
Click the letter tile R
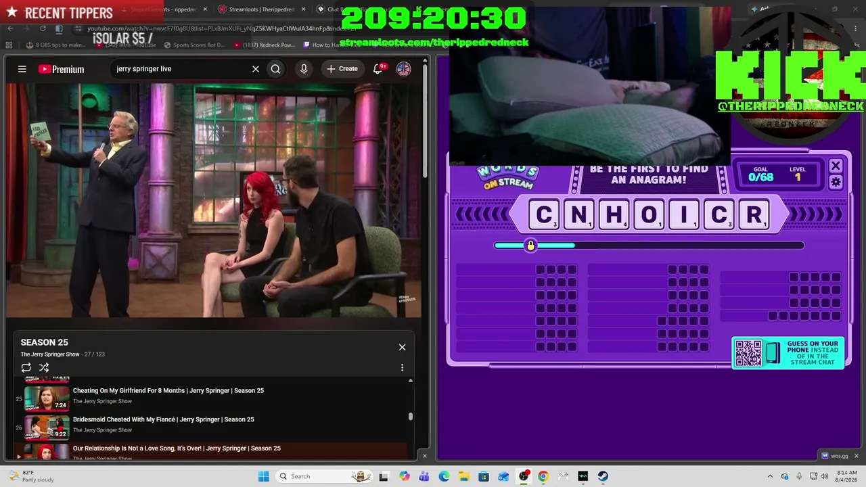754,215
